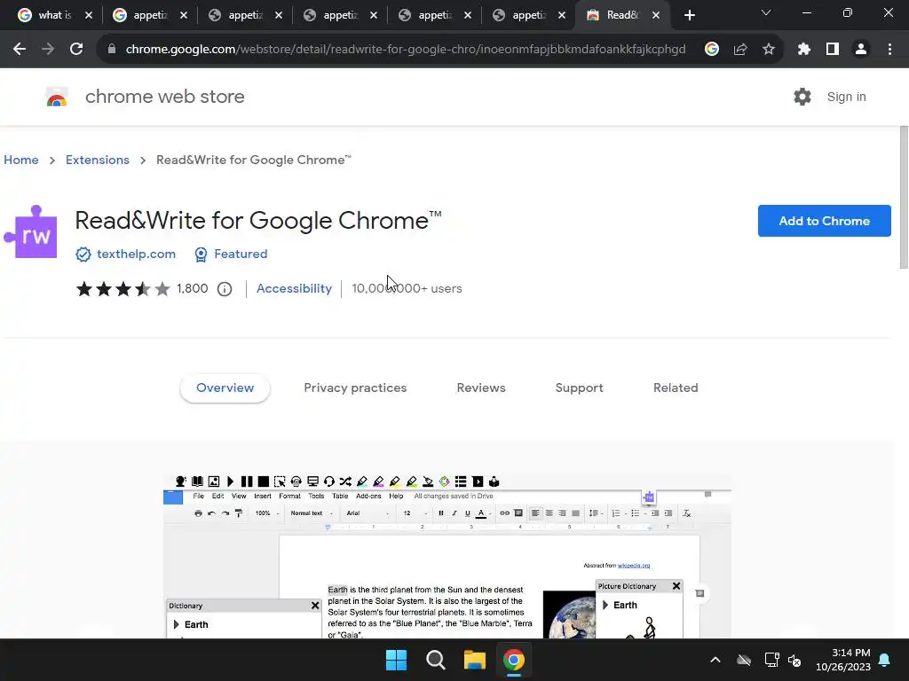Open Windows taskbar search
This screenshot has height=681, width=909.
point(435,660)
